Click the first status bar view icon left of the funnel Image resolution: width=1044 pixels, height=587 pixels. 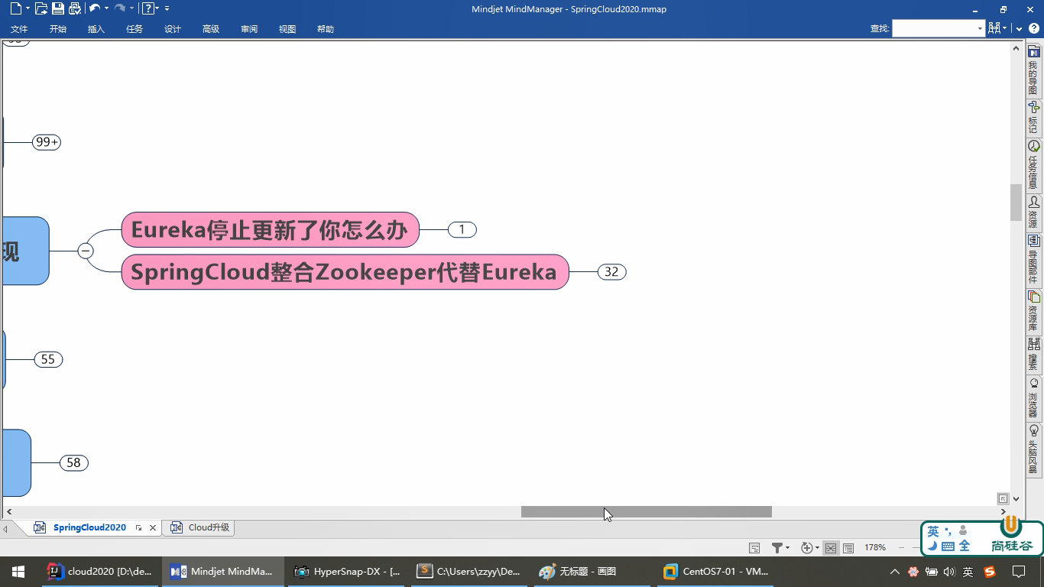tap(754, 547)
